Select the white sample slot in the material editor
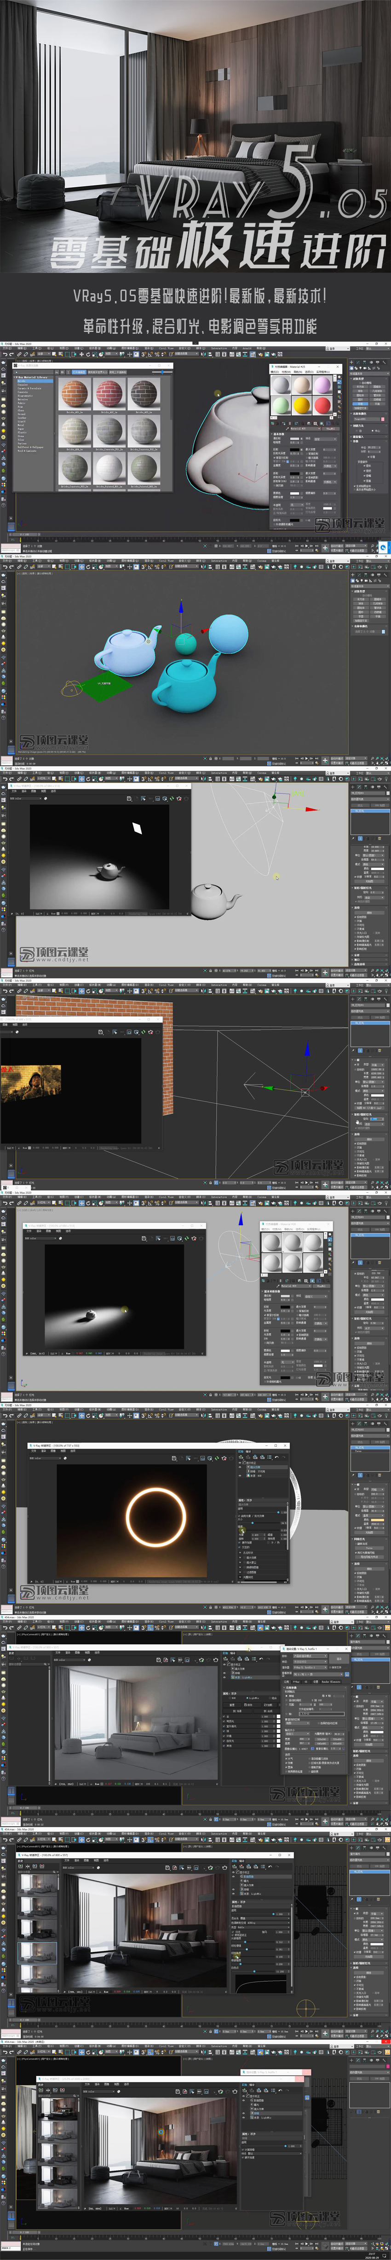 click(282, 384)
